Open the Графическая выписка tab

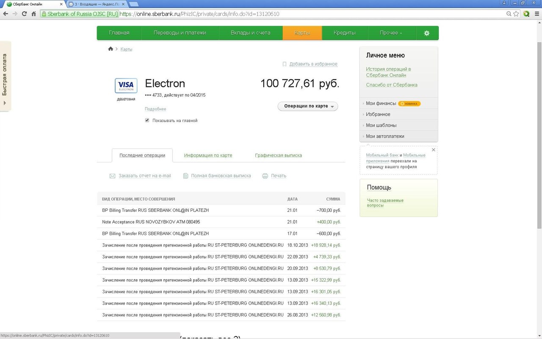pos(278,156)
